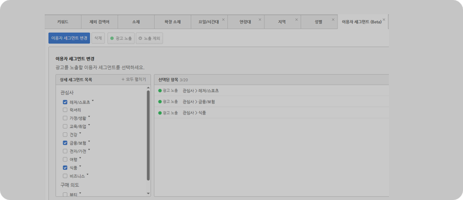Close the 이용자 세그먼트 (Beta) tab
Image resolution: width=463 pixels, height=200 pixels.
coord(384,19)
